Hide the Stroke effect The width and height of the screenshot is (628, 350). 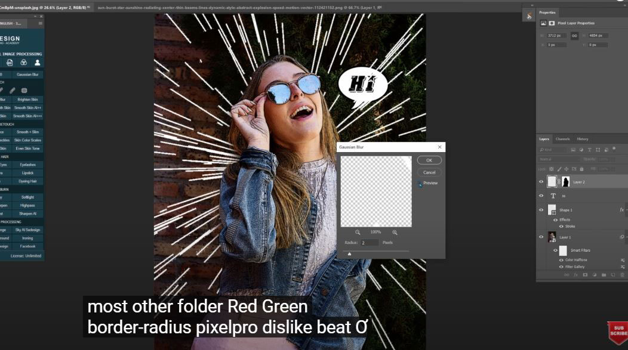pos(561,227)
